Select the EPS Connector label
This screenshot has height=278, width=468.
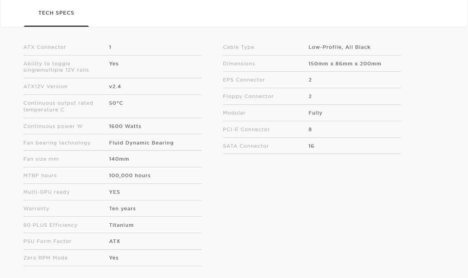[244, 80]
